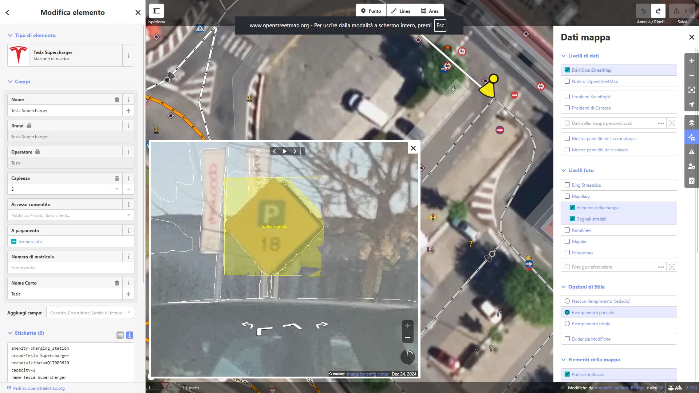
Task: Choose the Linea drawing mode
Action: (x=401, y=11)
